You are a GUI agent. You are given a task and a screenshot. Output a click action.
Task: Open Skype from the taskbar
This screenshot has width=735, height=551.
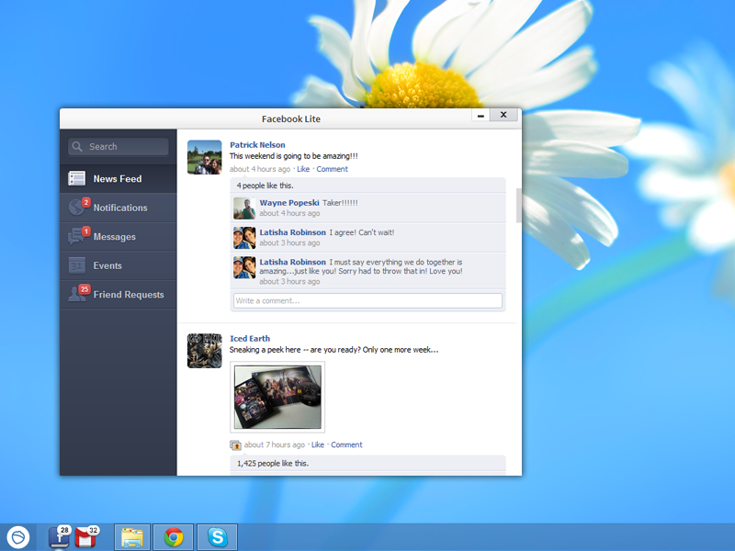click(x=218, y=537)
